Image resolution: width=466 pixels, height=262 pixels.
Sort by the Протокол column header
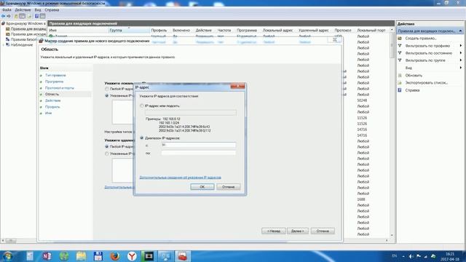click(343, 31)
